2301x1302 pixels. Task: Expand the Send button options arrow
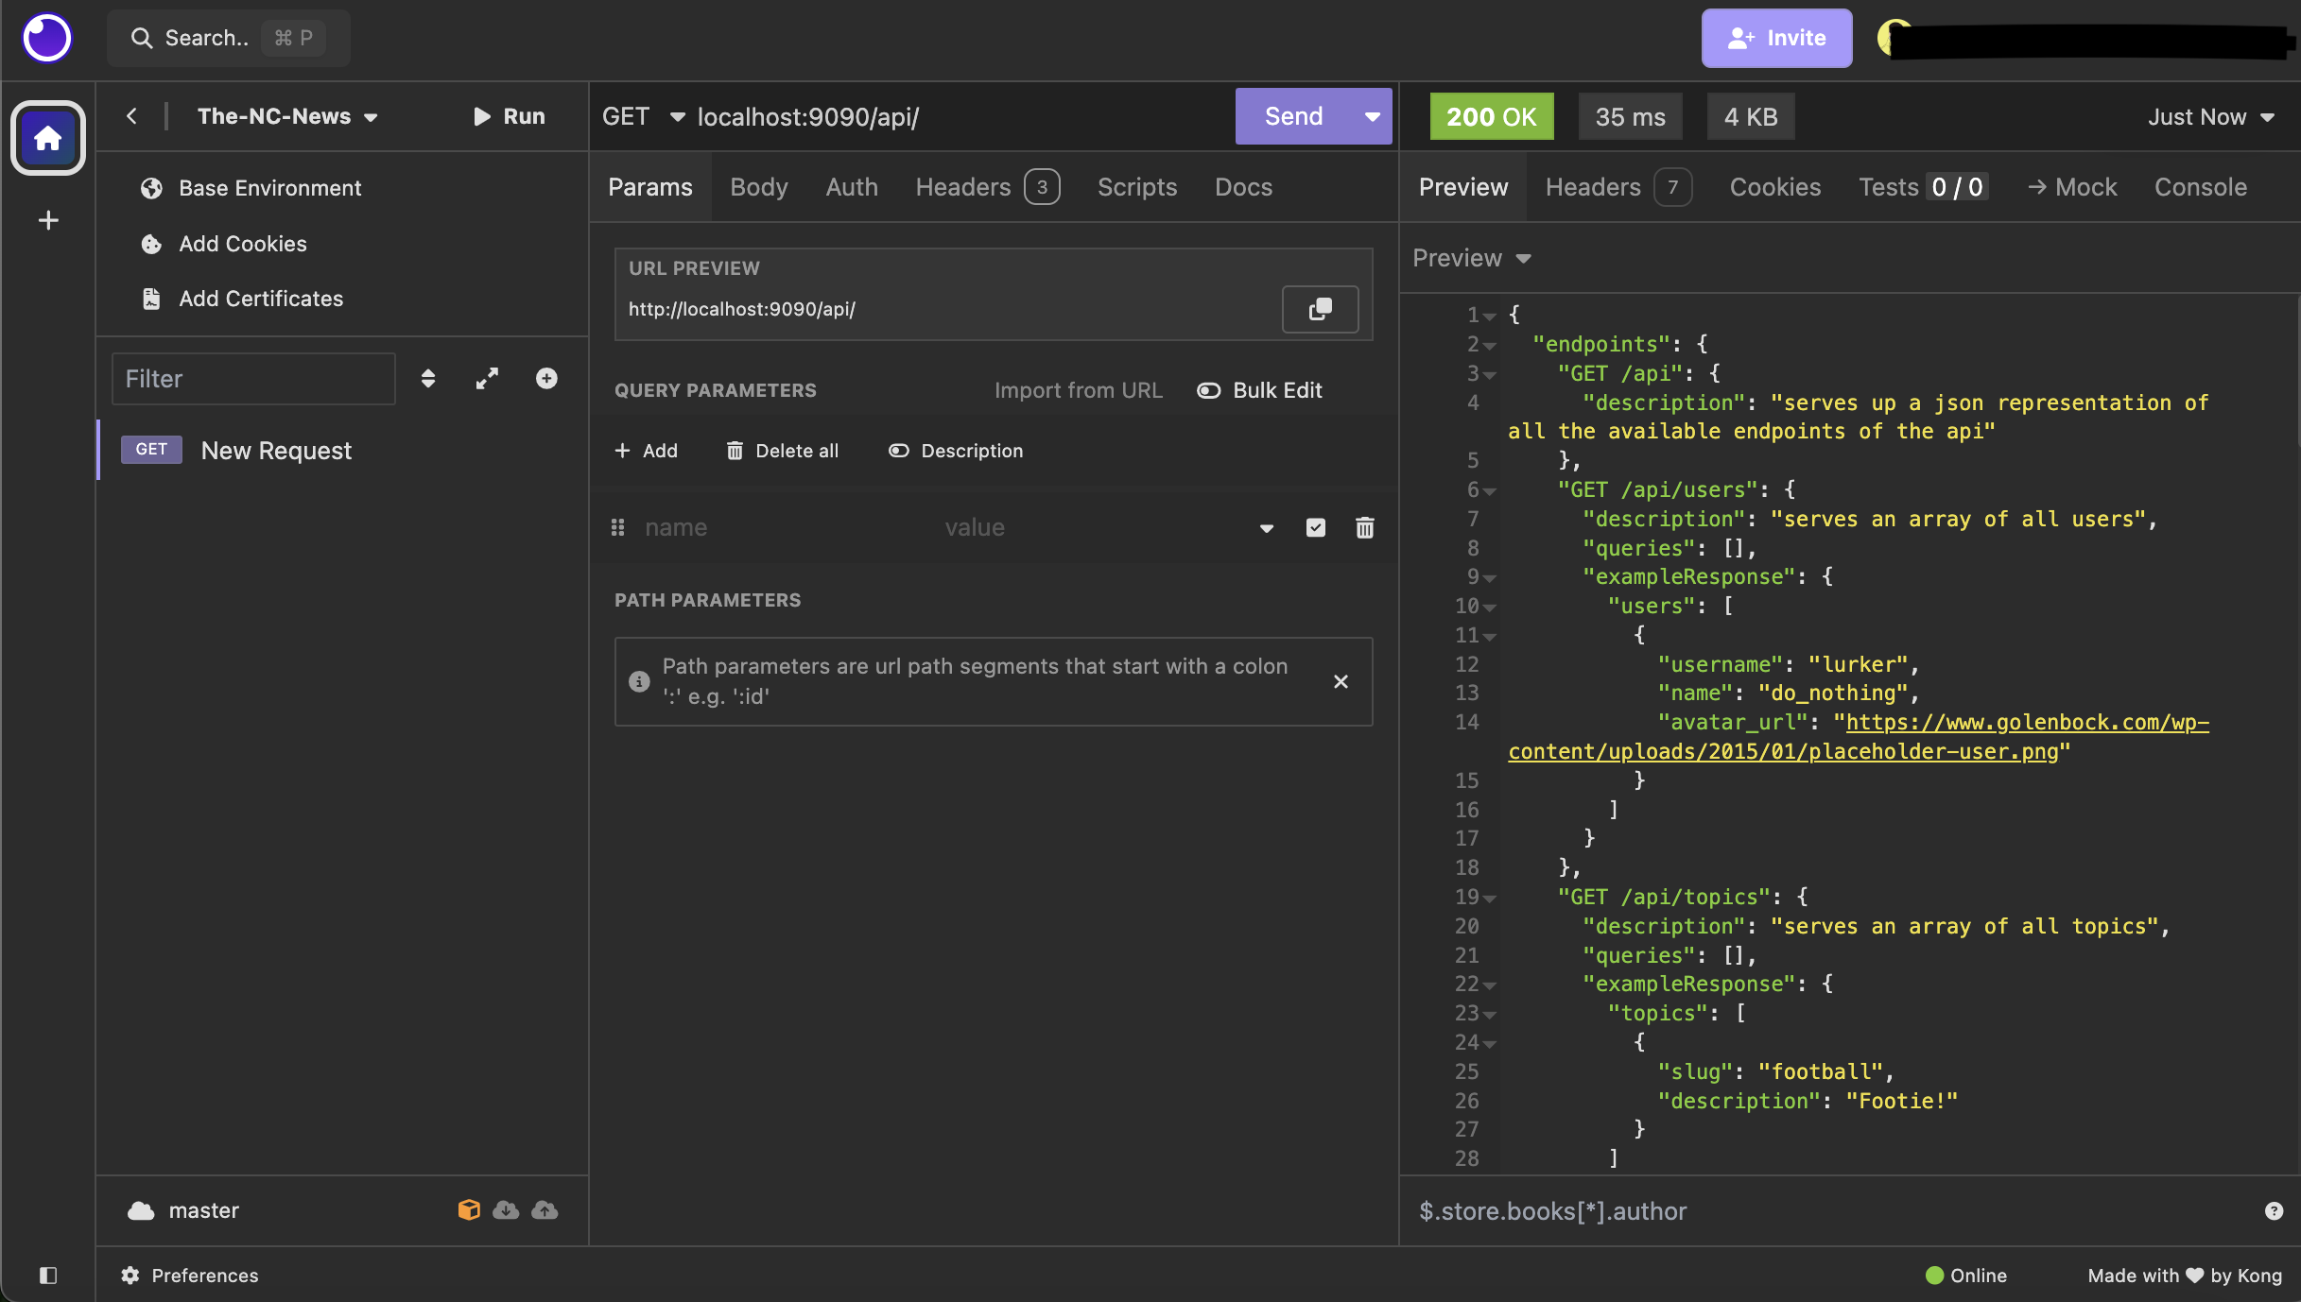(1372, 116)
